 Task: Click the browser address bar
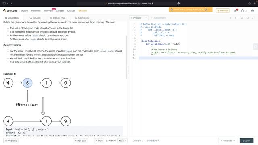click(x=129, y=4)
